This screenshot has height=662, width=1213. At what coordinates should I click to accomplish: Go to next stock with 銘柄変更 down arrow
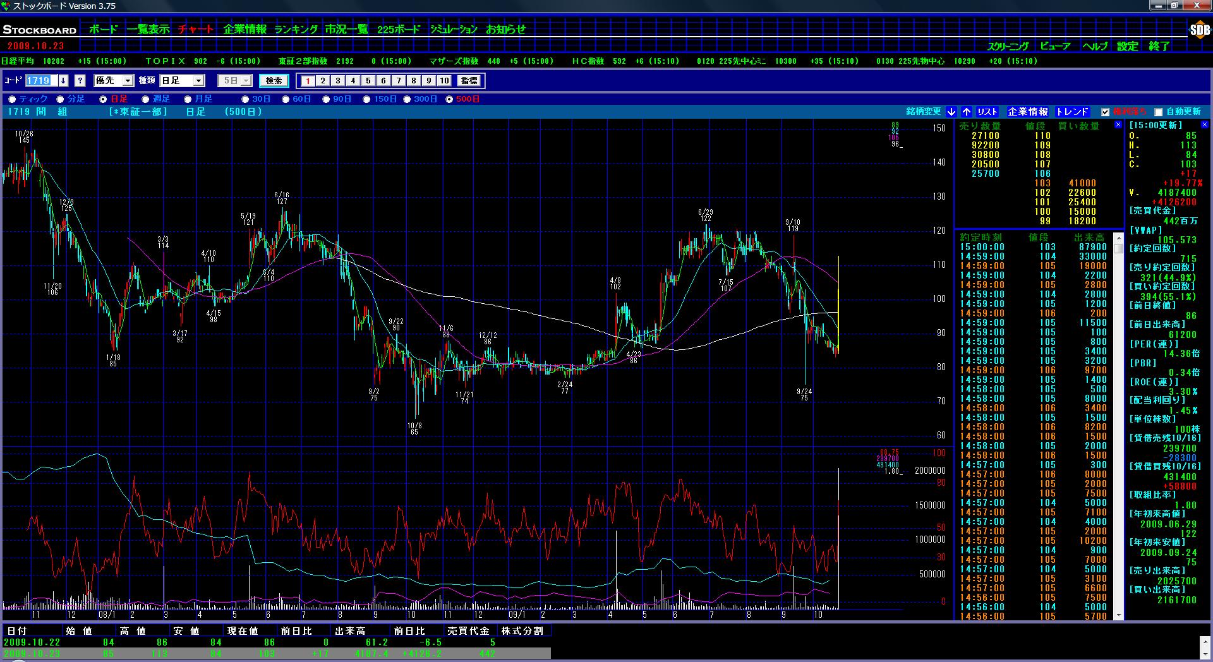pos(951,112)
